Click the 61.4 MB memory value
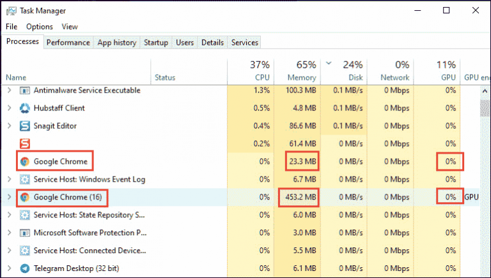 (x=302, y=143)
